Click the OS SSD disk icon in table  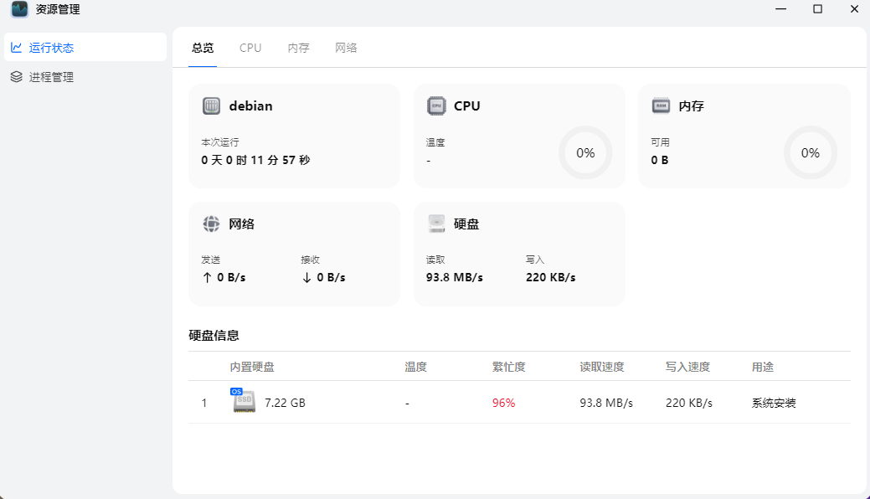coord(241,402)
